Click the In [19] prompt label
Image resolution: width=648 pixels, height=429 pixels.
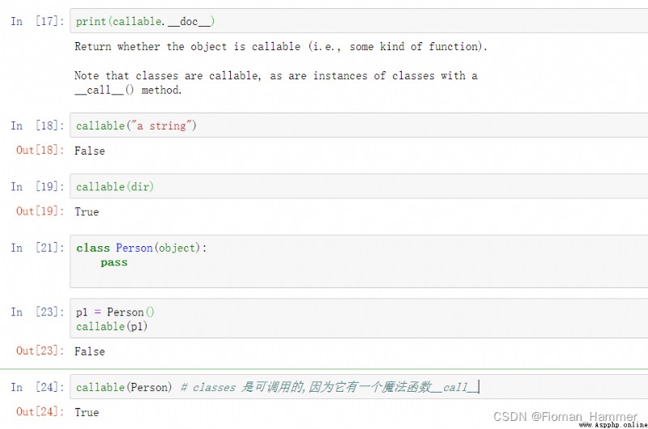(x=37, y=186)
